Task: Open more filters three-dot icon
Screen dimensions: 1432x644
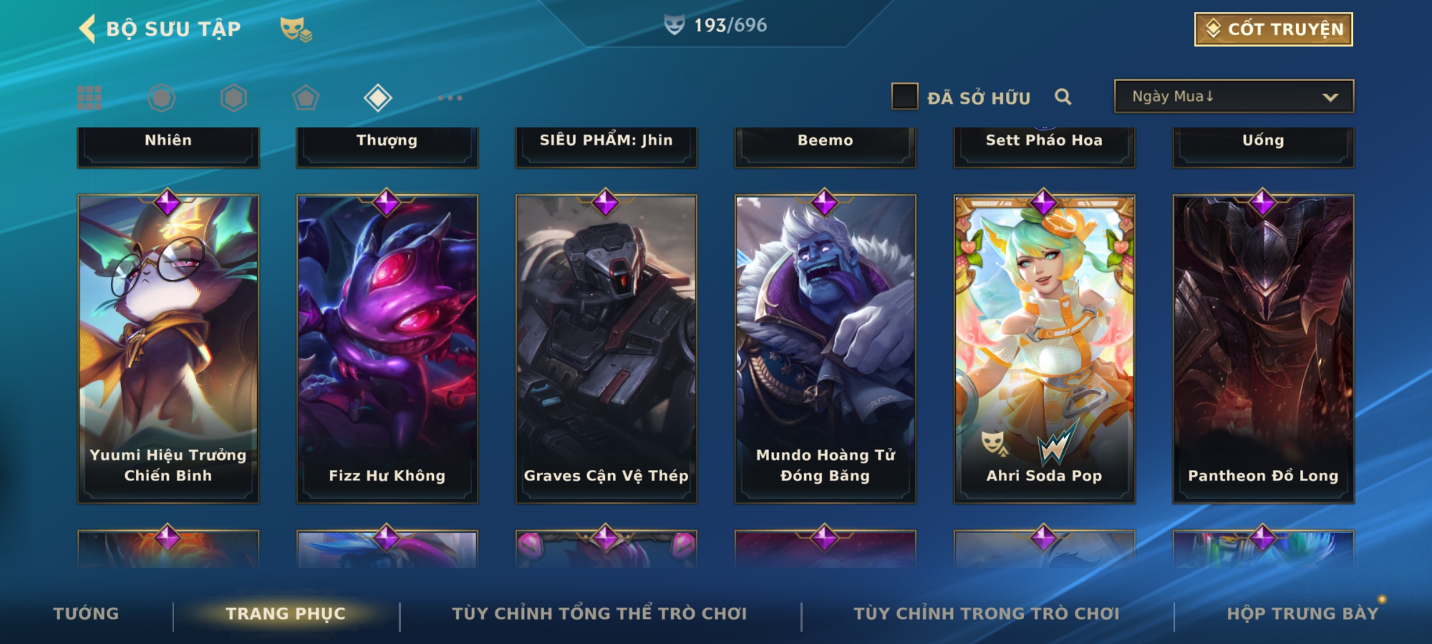Action: click(450, 98)
